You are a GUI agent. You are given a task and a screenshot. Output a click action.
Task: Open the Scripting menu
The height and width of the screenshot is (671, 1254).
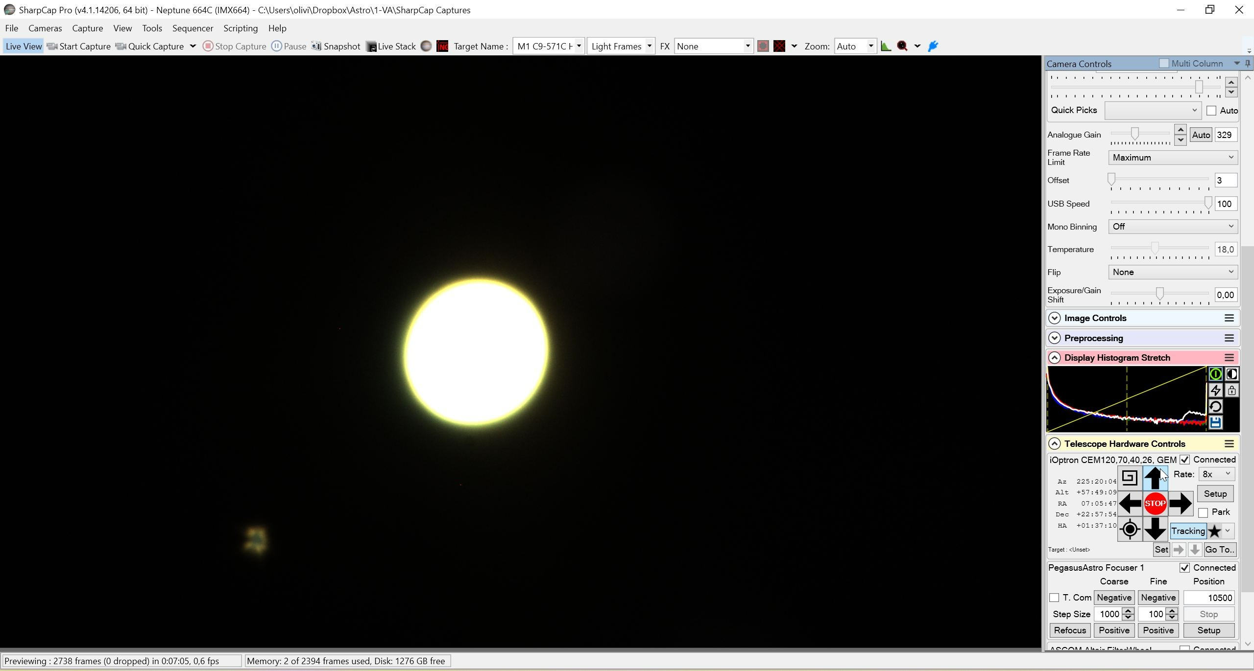[241, 28]
